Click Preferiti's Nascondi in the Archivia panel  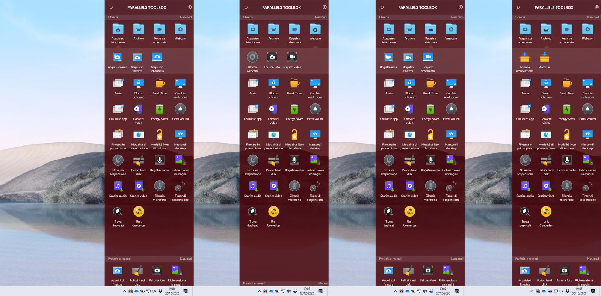coord(593,259)
